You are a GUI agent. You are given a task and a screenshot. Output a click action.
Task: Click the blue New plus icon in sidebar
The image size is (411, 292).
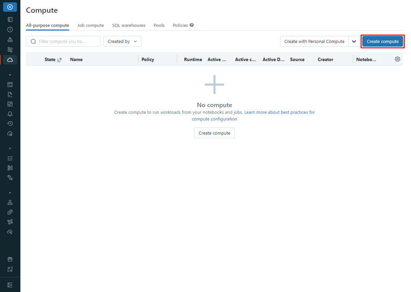(x=10, y=7)
